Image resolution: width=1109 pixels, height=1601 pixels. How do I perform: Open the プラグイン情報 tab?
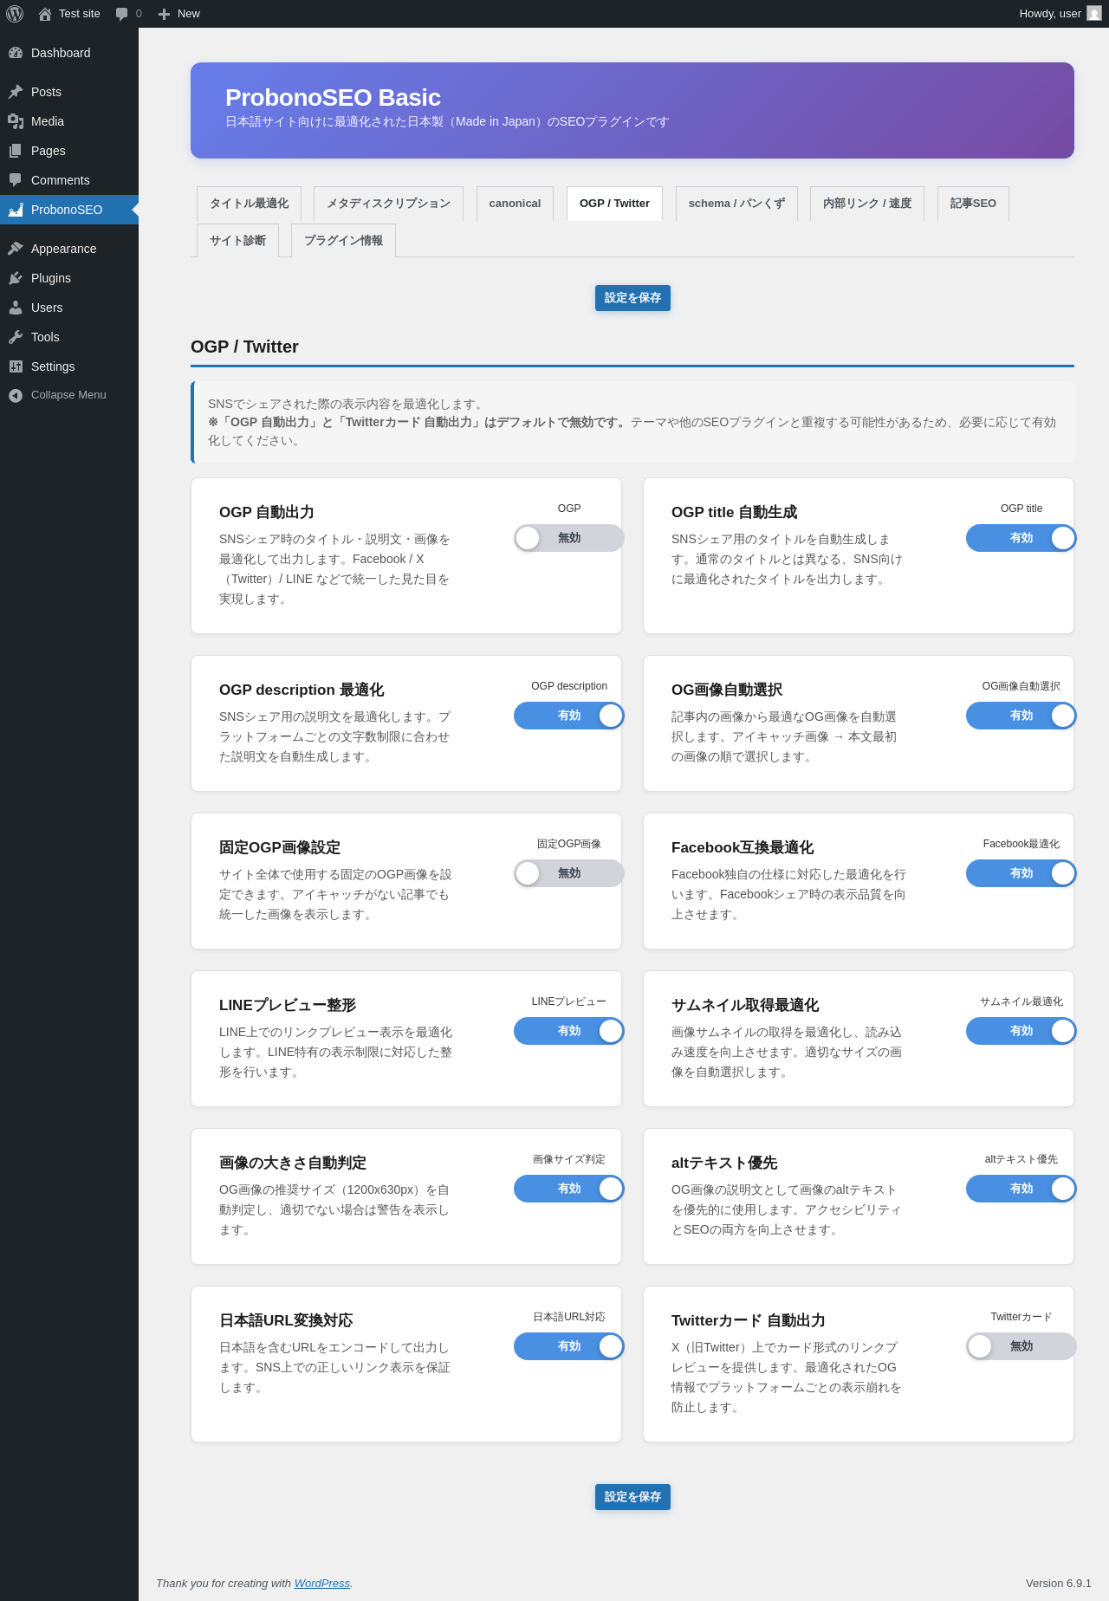point(343,241)
